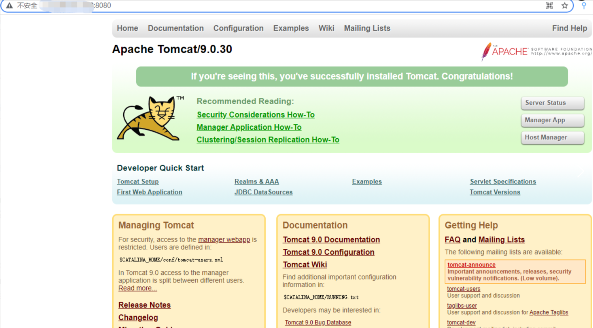The width and height of the screenshot is (593, 328).
Task: Open the Documentation navigation item
Action: 175,28
